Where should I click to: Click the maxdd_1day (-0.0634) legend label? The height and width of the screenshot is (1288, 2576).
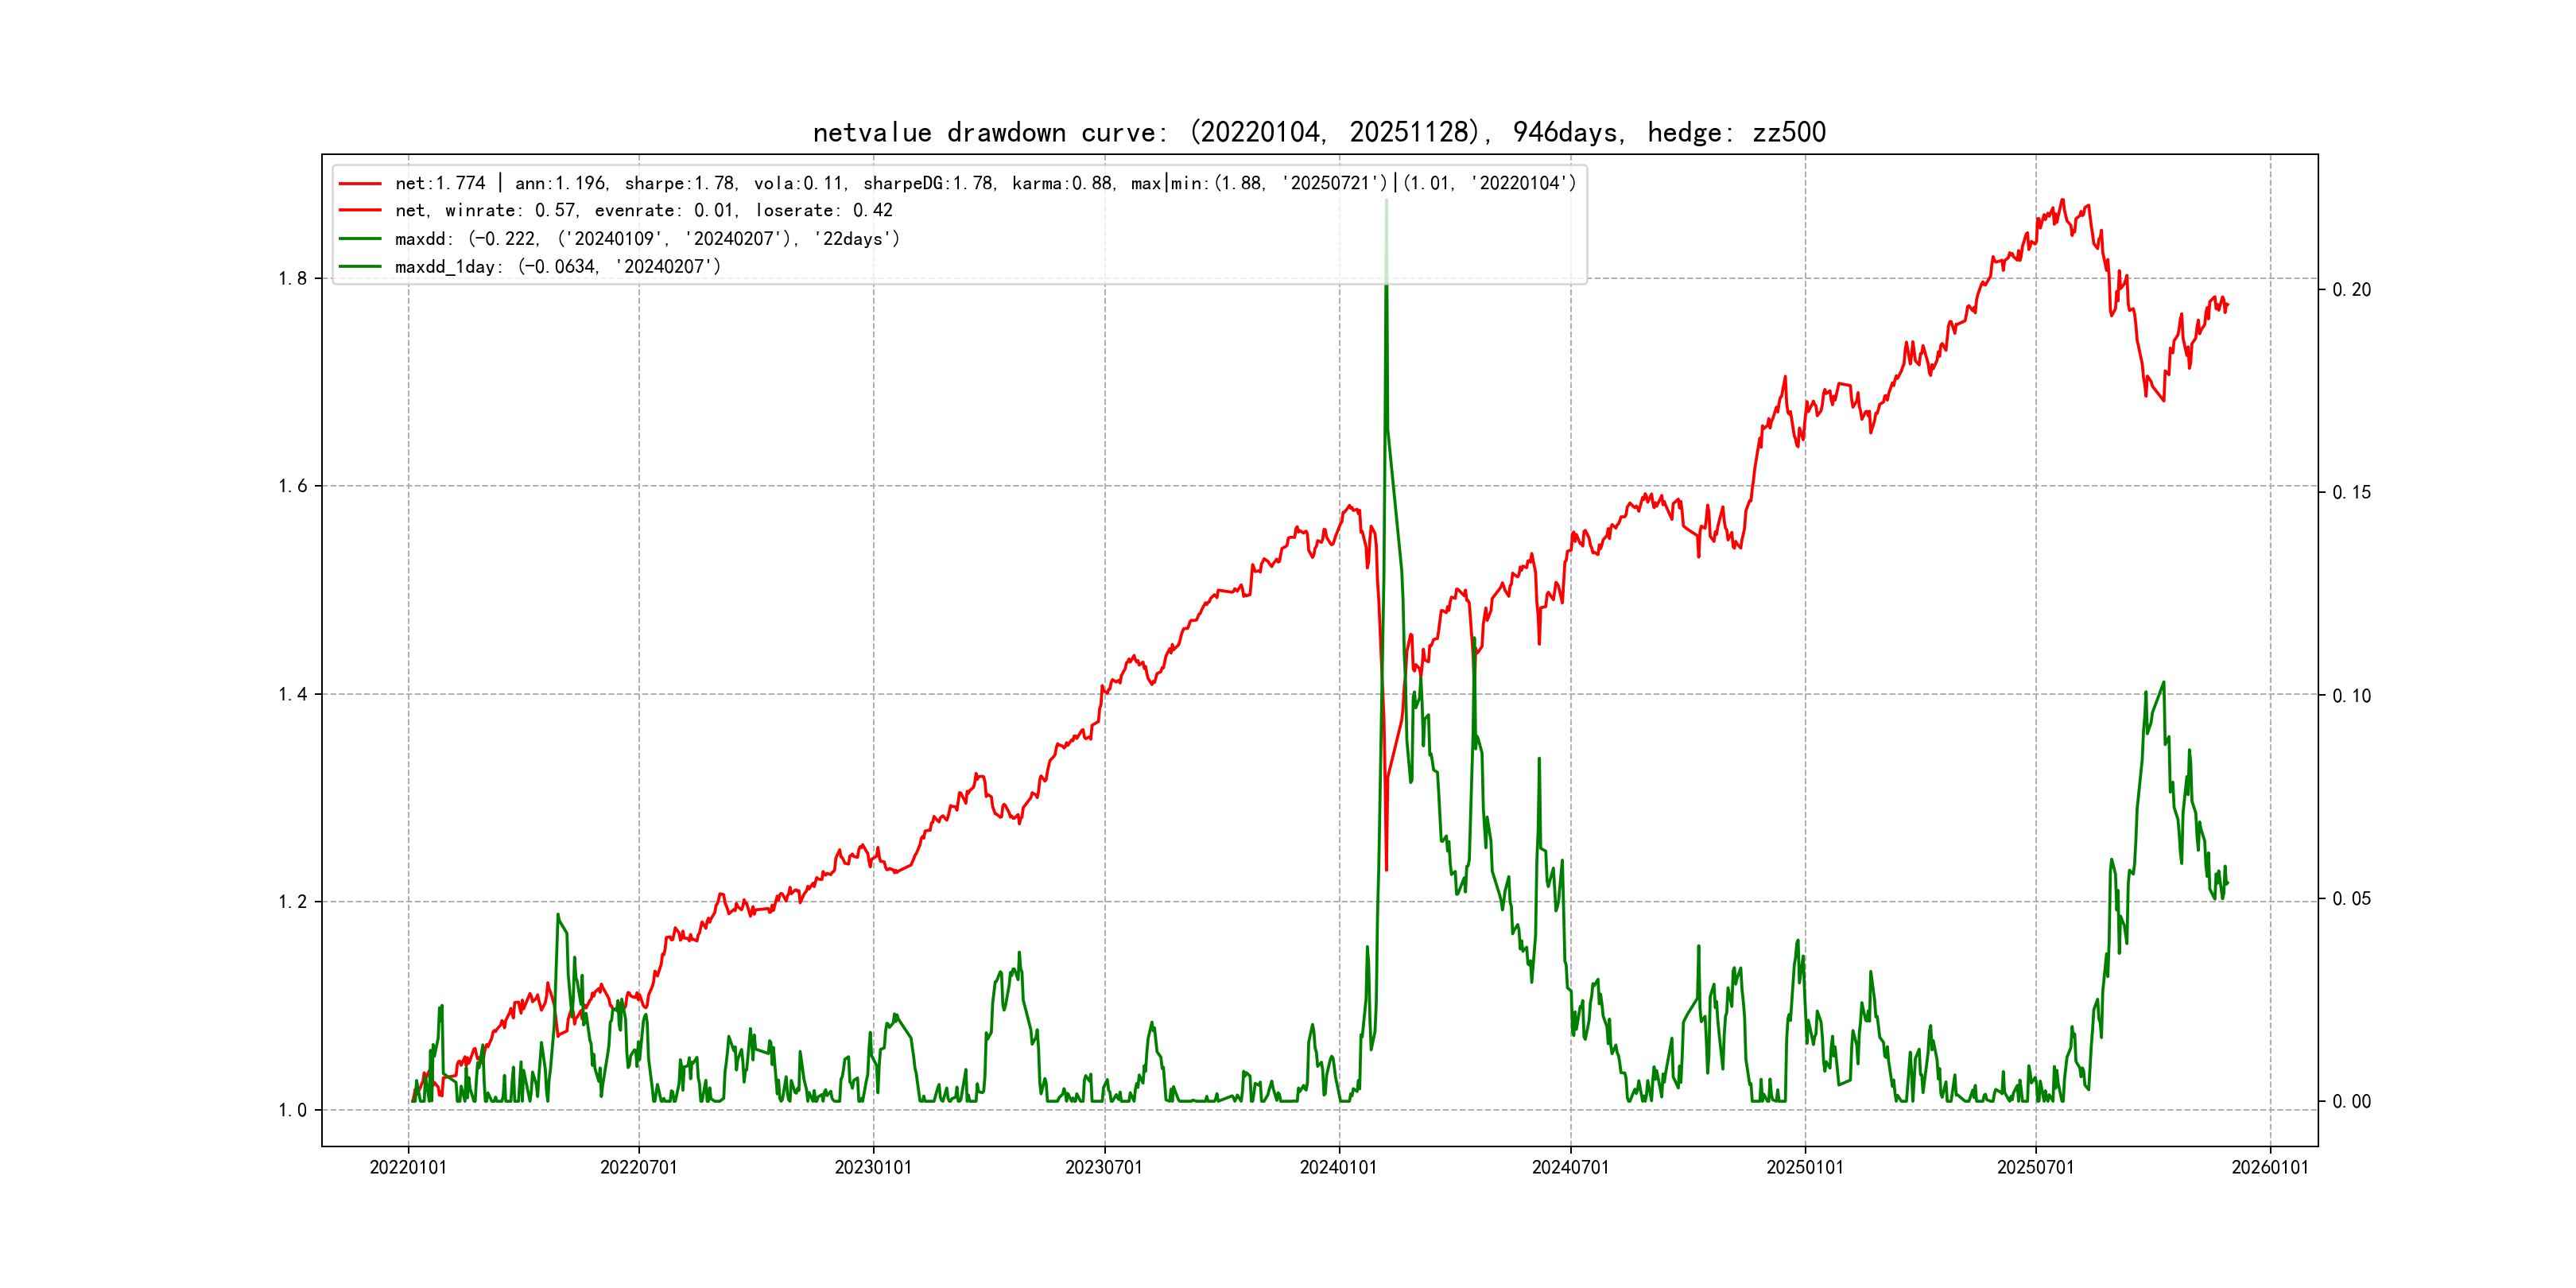(x=557, y=266)
